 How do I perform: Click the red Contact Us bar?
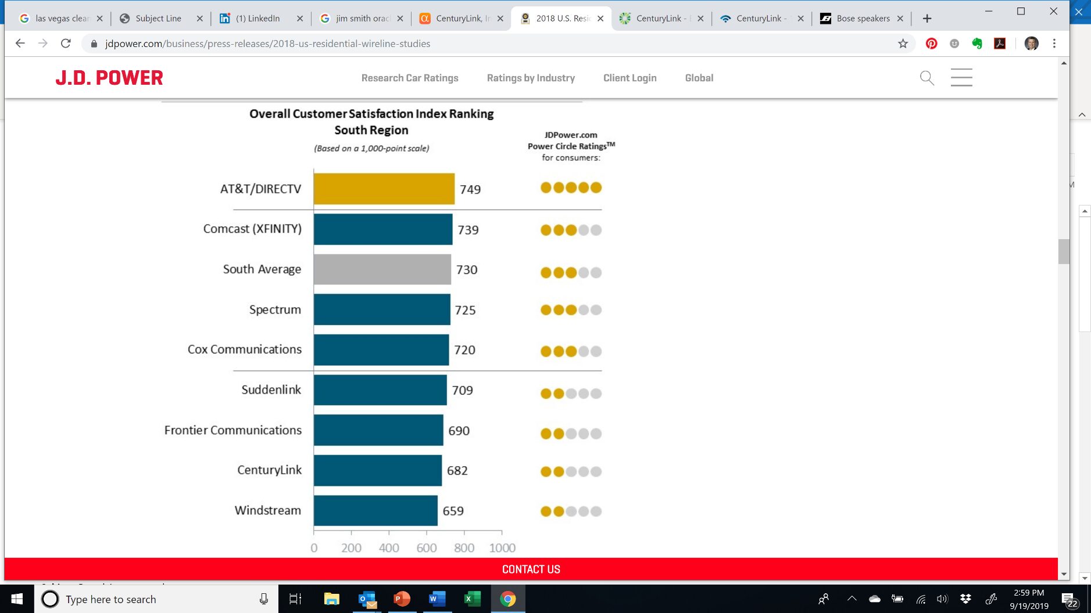(x=531, y=569)
